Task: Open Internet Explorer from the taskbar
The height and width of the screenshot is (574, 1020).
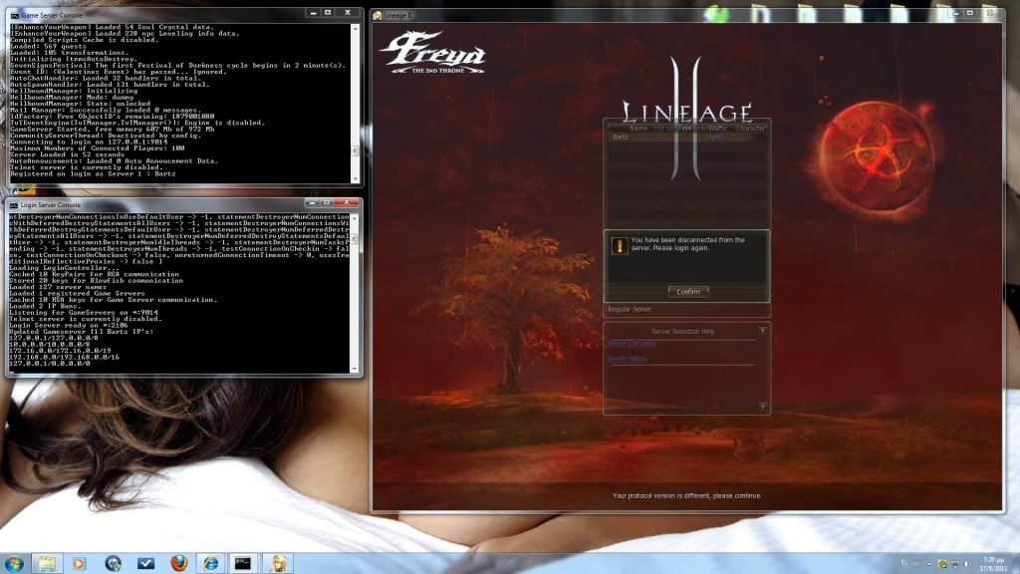Action: click(211, 563)
